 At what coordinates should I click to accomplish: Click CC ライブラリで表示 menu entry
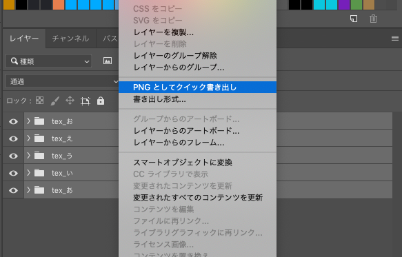[197, 174]
